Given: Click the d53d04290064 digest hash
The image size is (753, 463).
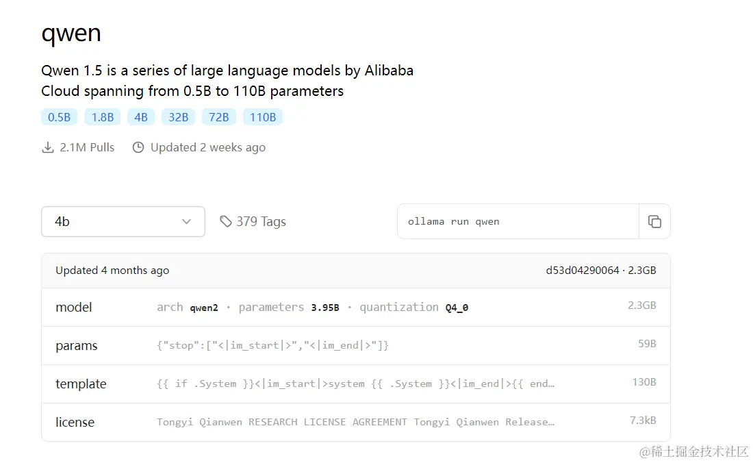Looking at the screenshot, I should pos(582,271).
